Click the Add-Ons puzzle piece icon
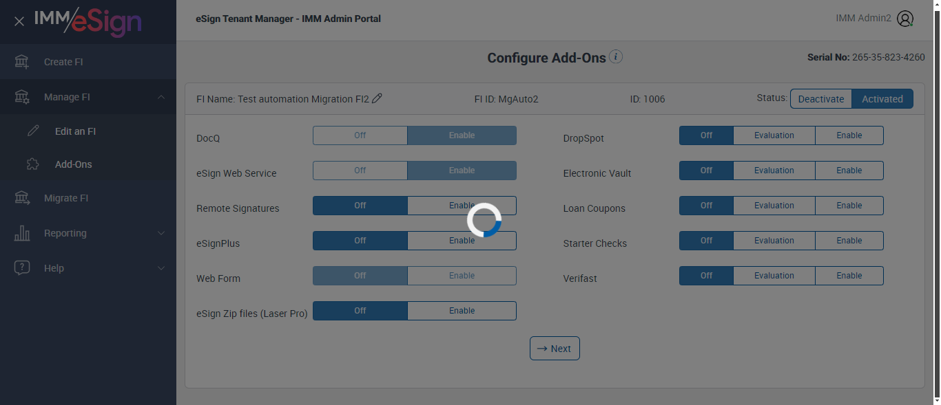 [33, 164]
